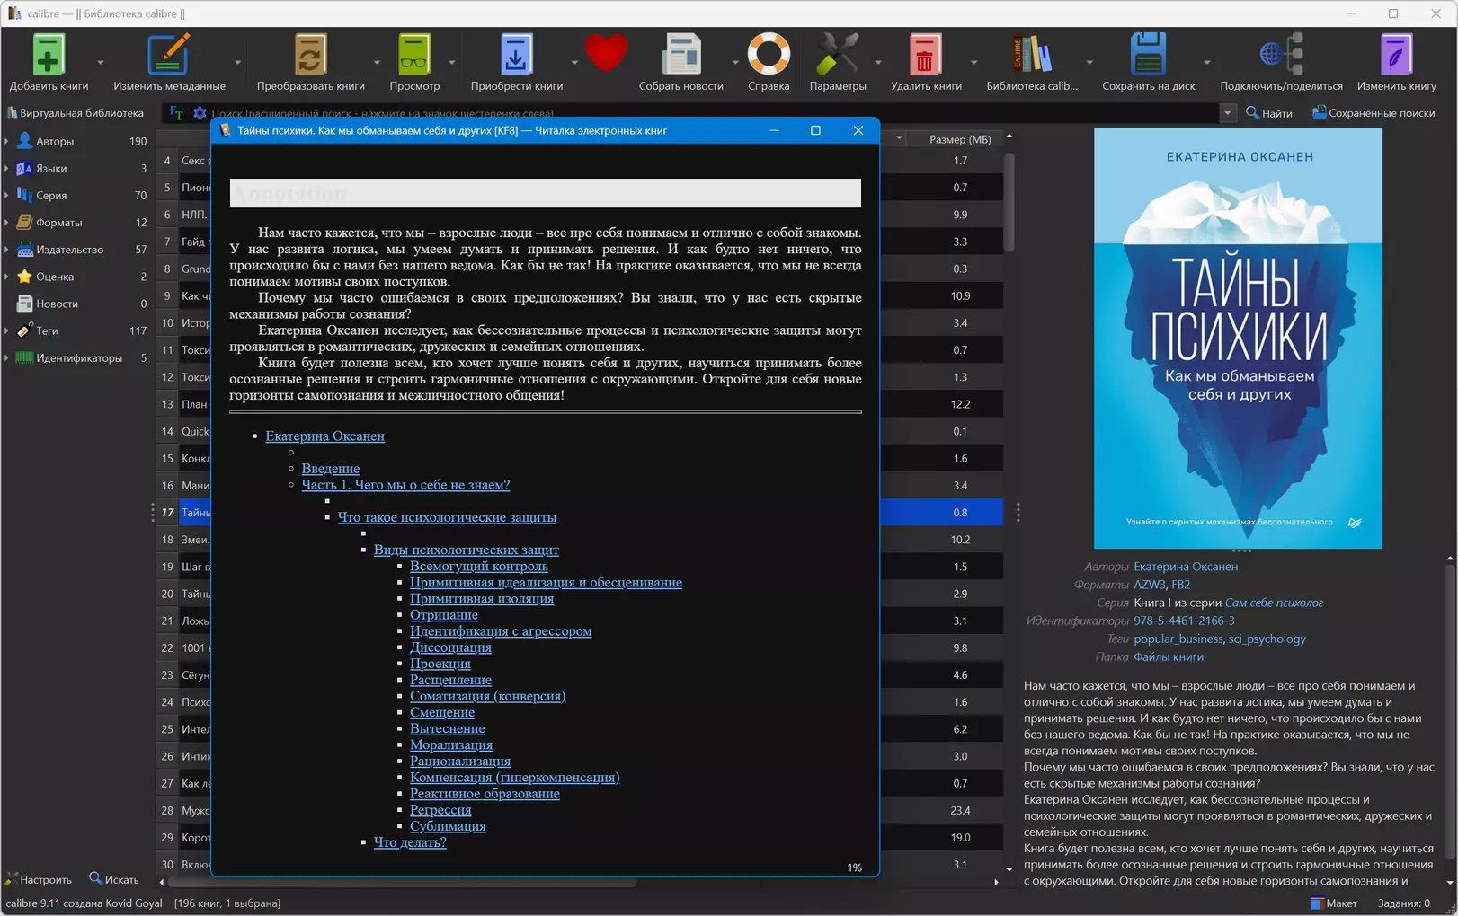Screen dimensions: 1458x916
Task: Open Edit metadata tool
Action: tap(169, 55)
